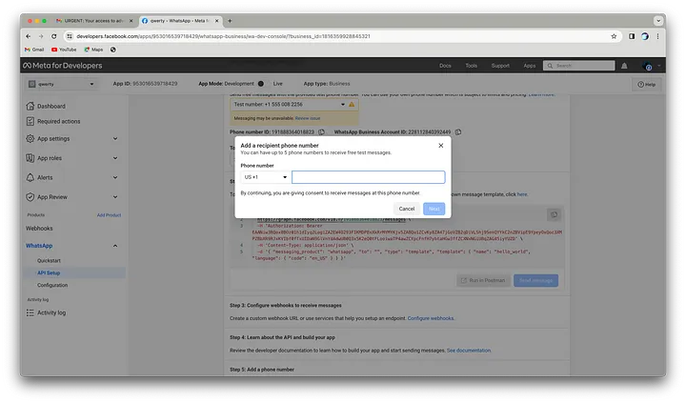Collapse the WhatsApp sidebar section
686x403 pixels.
click(115, 246)
